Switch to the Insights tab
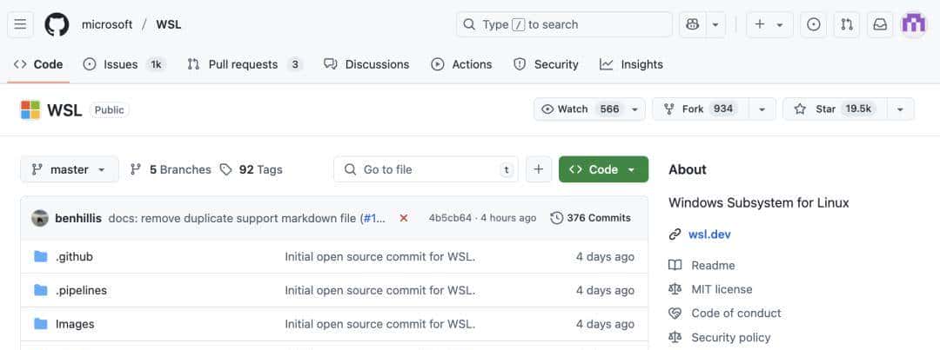Viewport: 940px width, 350px height. [631, 64]
